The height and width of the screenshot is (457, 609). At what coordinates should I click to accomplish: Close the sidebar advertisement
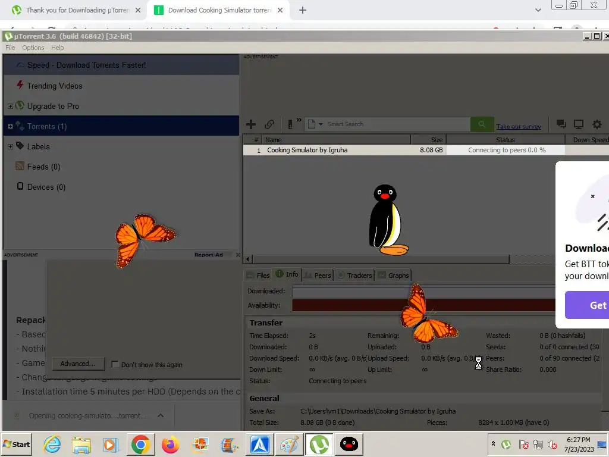coord(238,255)
